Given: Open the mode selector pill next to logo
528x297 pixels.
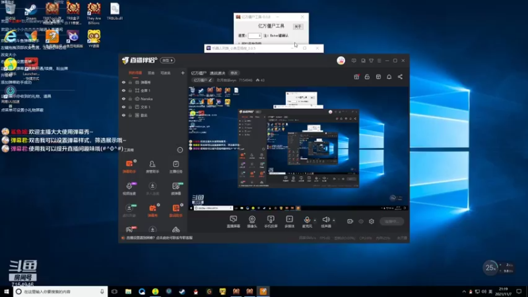Looking at the screenshot, I should 168,60.
